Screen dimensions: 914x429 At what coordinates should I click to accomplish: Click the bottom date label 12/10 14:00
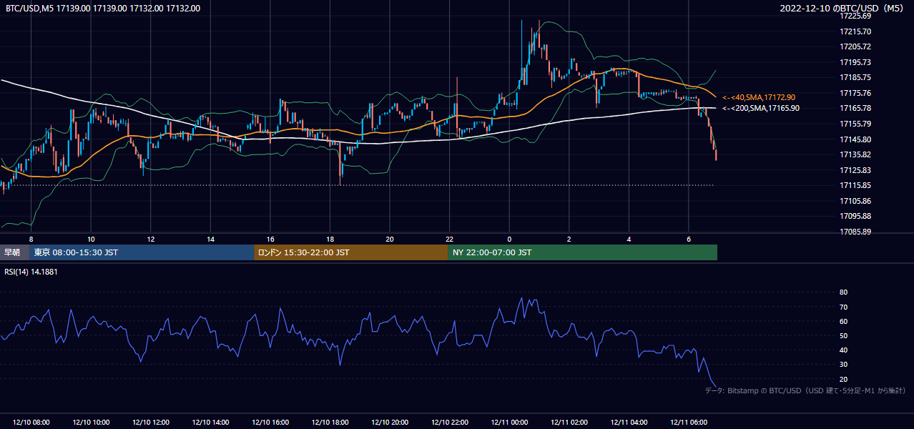[x=210, y=423]
